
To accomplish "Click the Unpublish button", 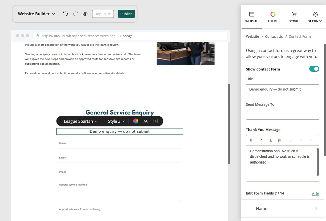I will pyautogui.click(x=103, y=14).
